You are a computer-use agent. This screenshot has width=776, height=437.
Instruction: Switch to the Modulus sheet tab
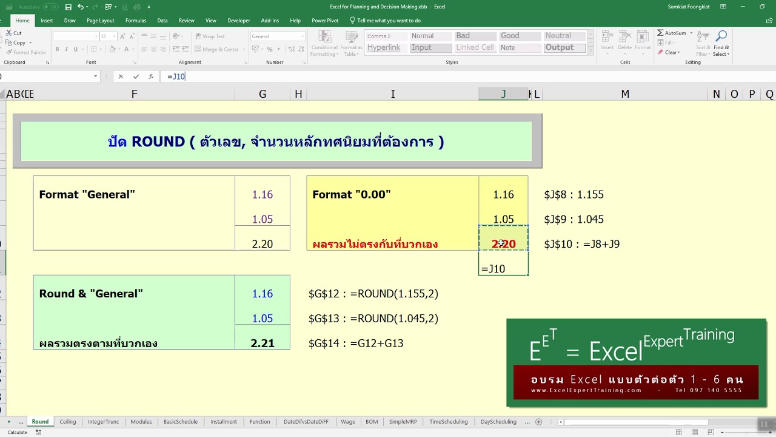point(141,422)
